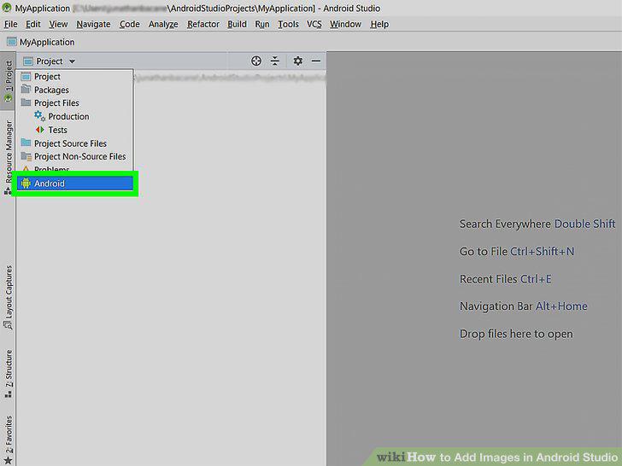The height and width of the screenshot is (466, 622).
Task: Select Project Source Files option
Action: 74,143
